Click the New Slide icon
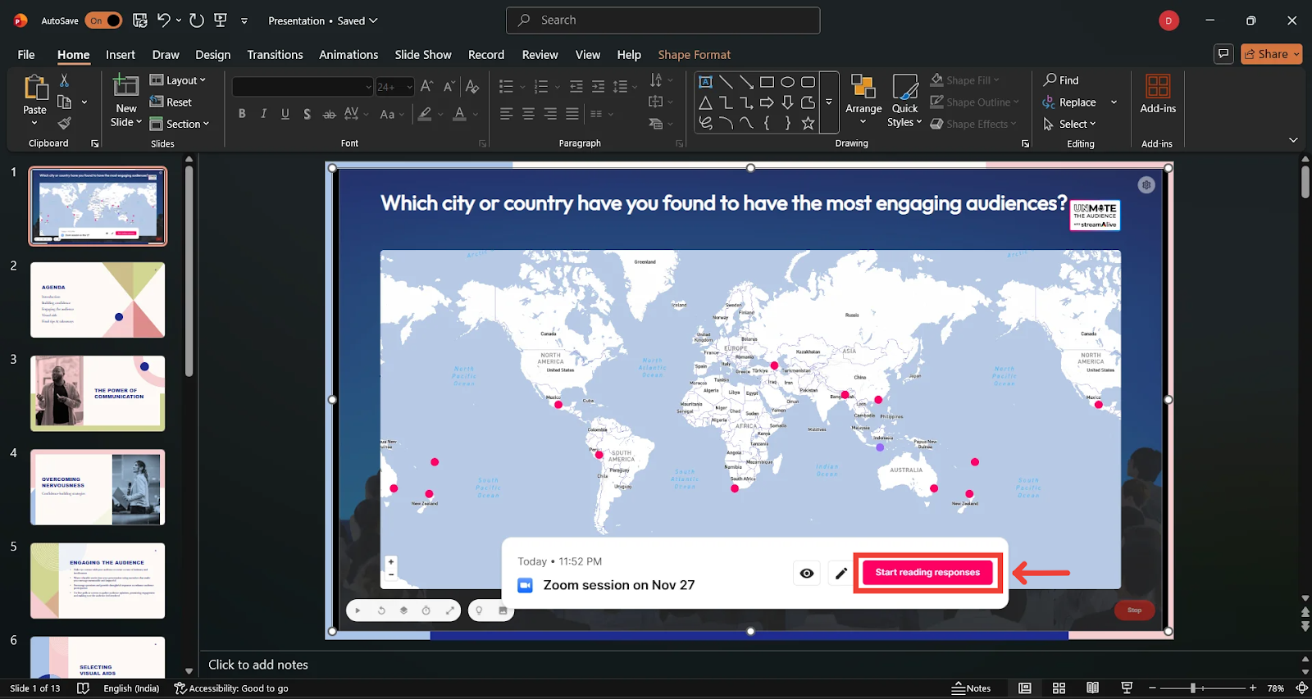This screenshot has height=699, width=1312. click(125, 87)
